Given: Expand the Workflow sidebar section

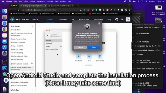Looking at the screenshot, I should tap(32, 90).
